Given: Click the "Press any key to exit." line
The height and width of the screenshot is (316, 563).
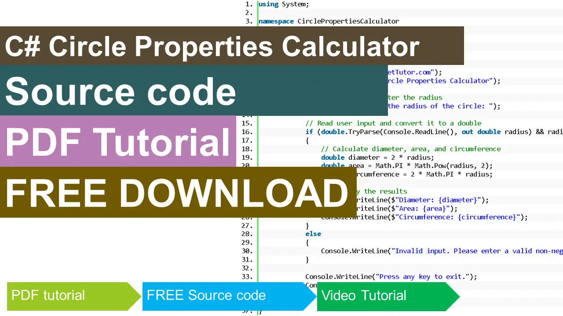Looking at the screenshot, I should [391, 276].
